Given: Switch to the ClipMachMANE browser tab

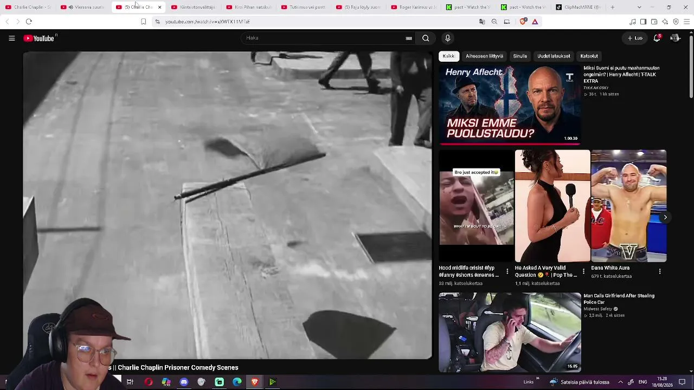Looking at the screenshot, I should click(x=579, y=7).
